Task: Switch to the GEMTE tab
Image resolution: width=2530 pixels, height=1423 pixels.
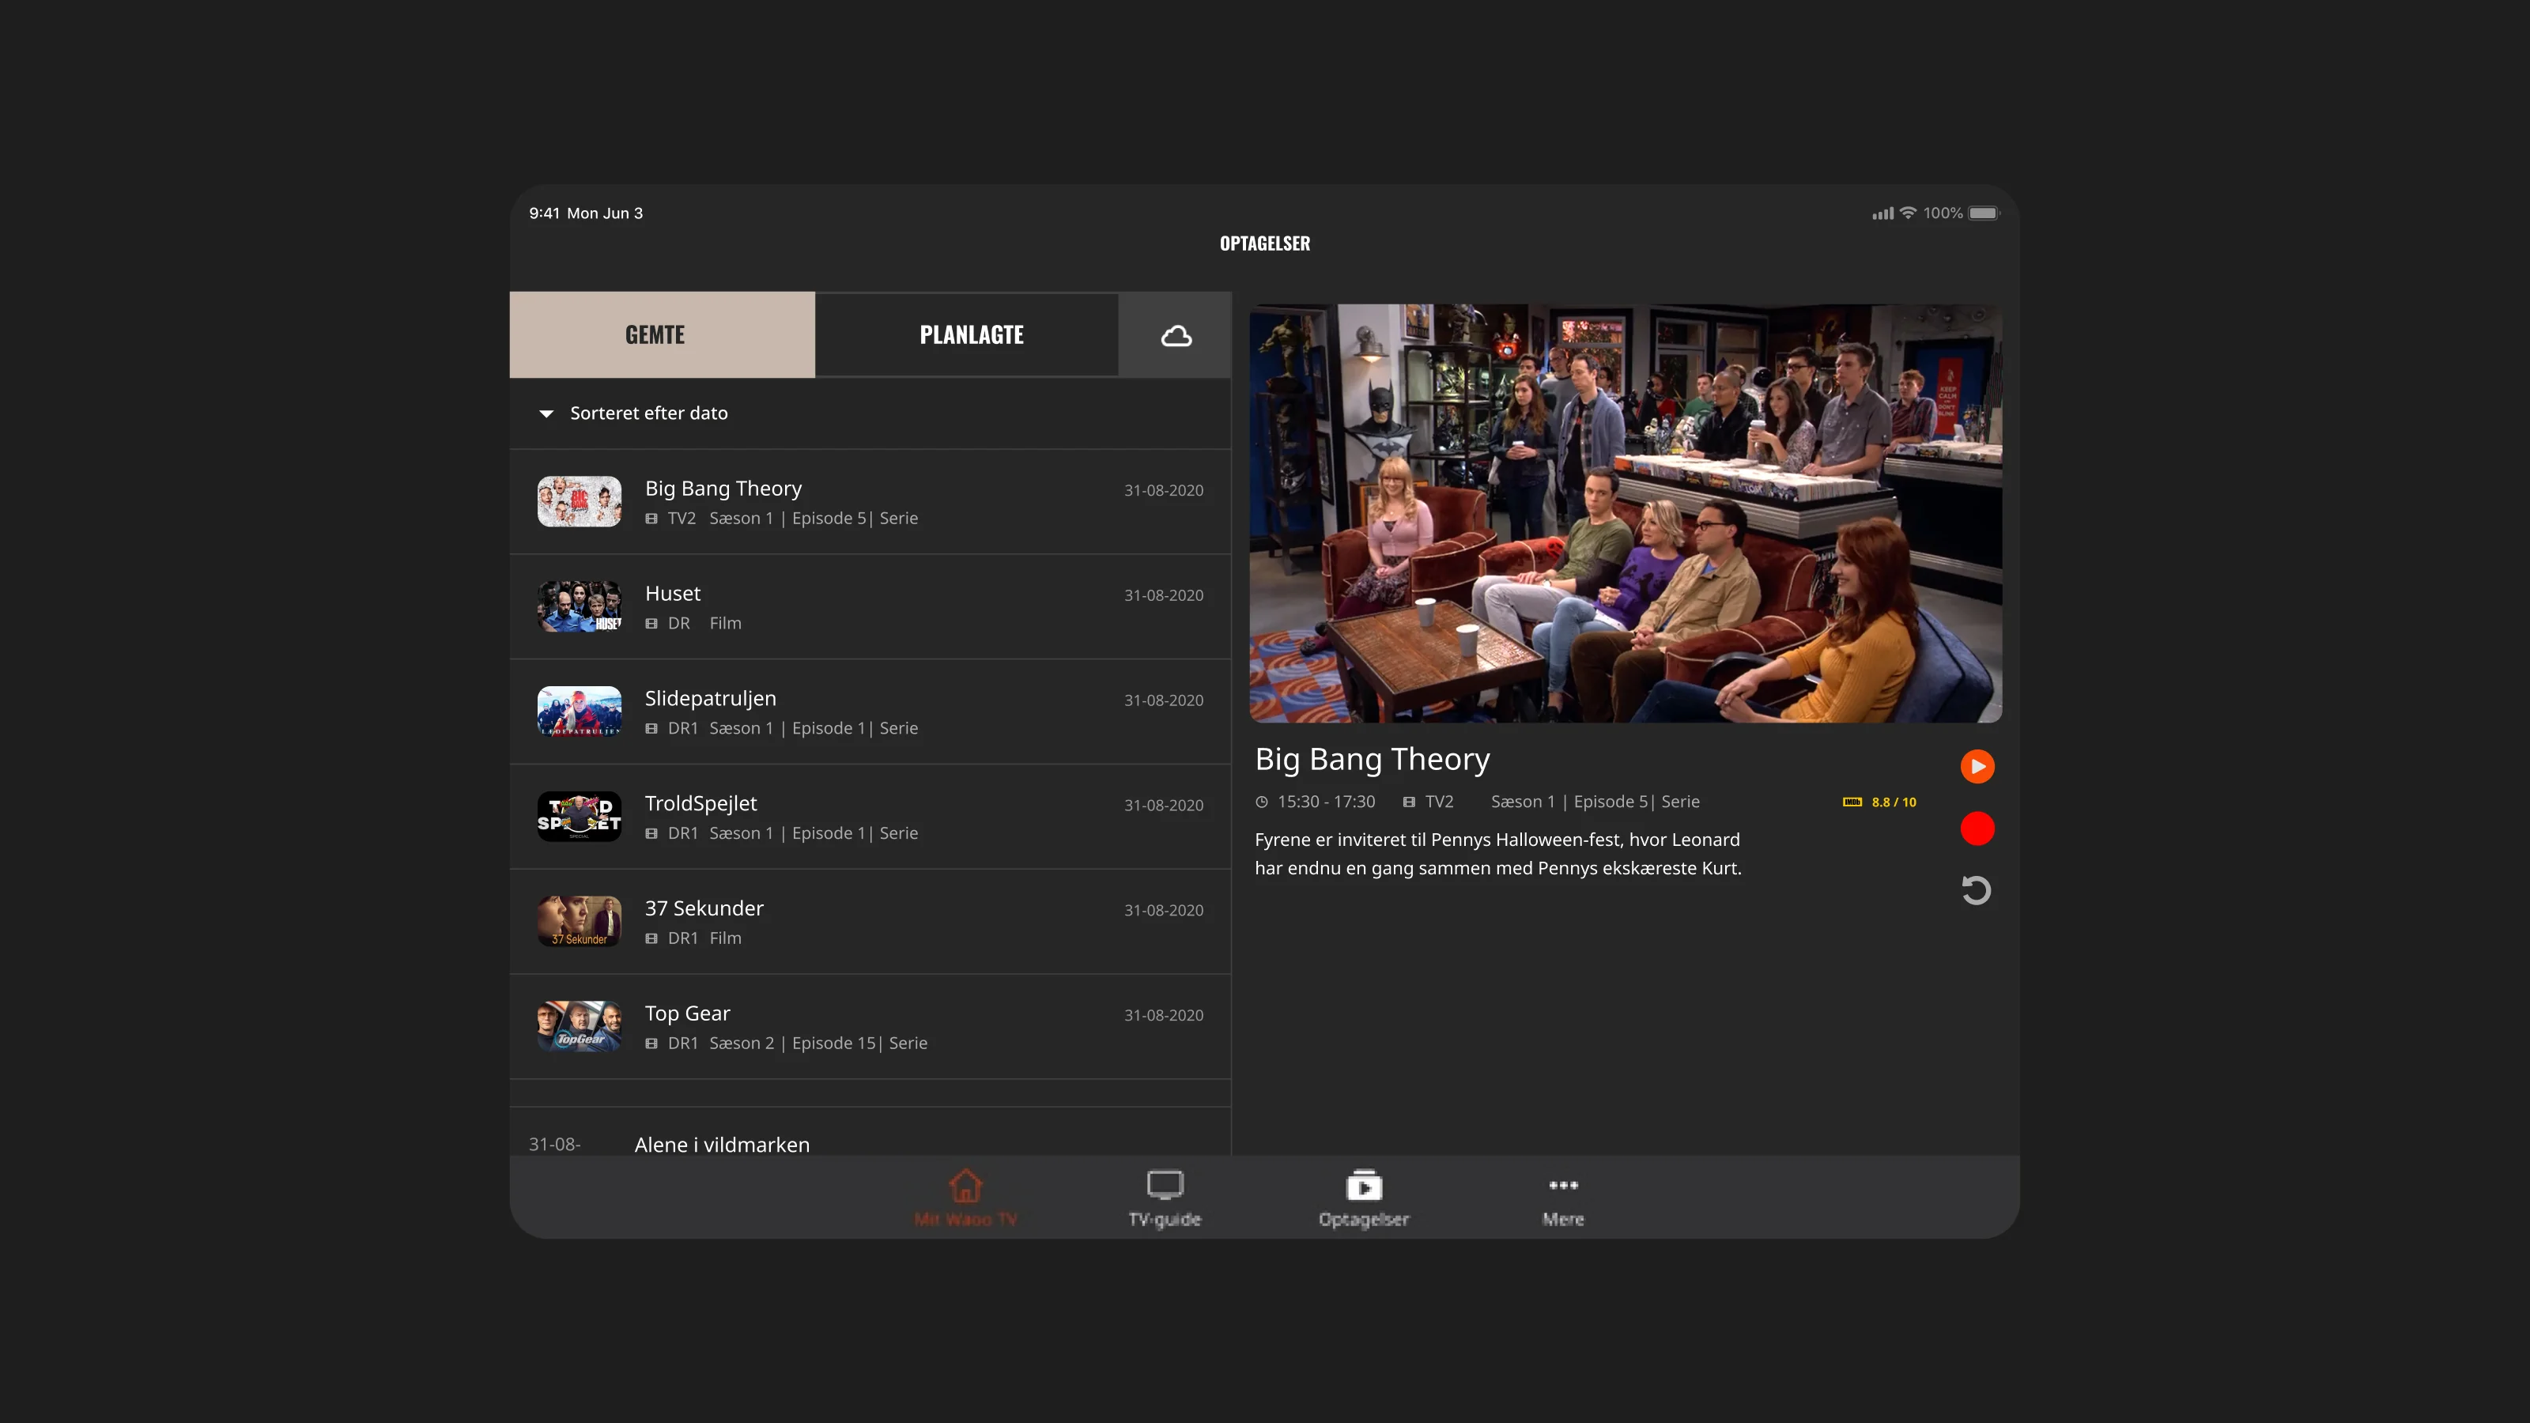Action: pyautogui.click(x=662, y=335)
